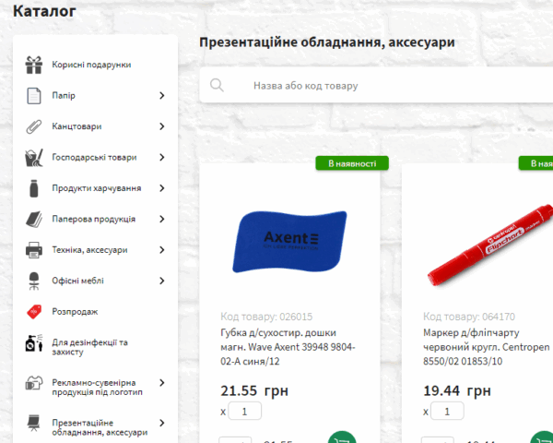Open the red sale tag icon for Розпродаж

(34, 312)
